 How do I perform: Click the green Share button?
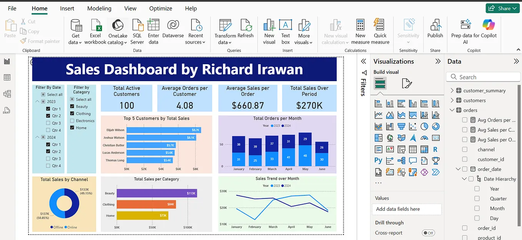502,8
